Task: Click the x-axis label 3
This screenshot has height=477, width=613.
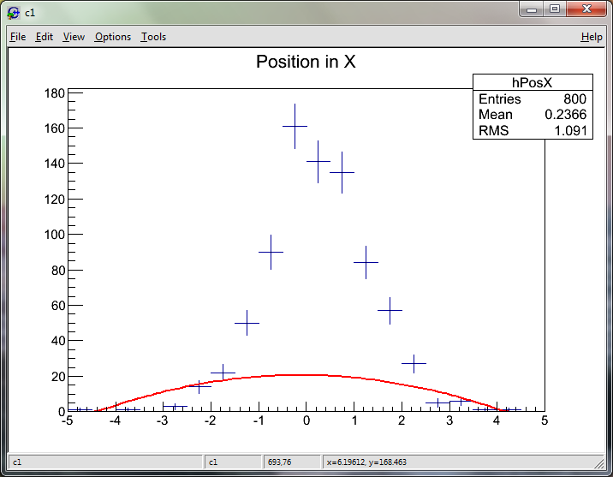Action: (x=449, y=421)
